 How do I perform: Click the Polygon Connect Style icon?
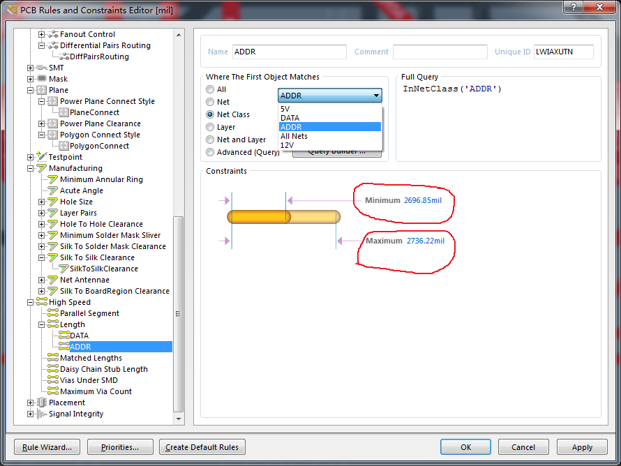tap(52, 135)
